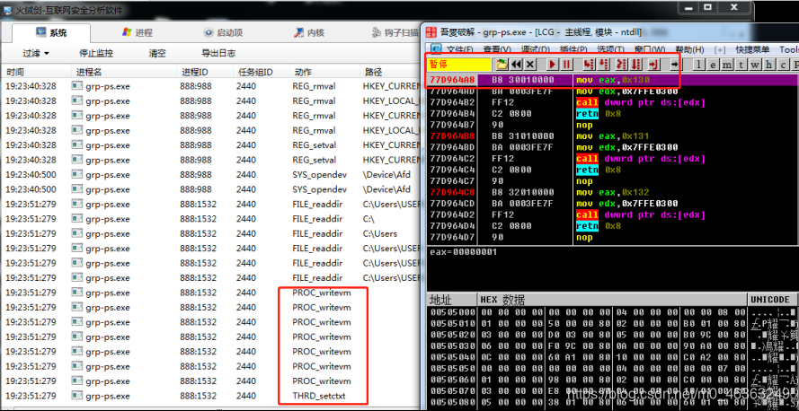Switch to the 钩子扫描 tab
This screenshot has height=411, width=799.
(x=395, y=33)
